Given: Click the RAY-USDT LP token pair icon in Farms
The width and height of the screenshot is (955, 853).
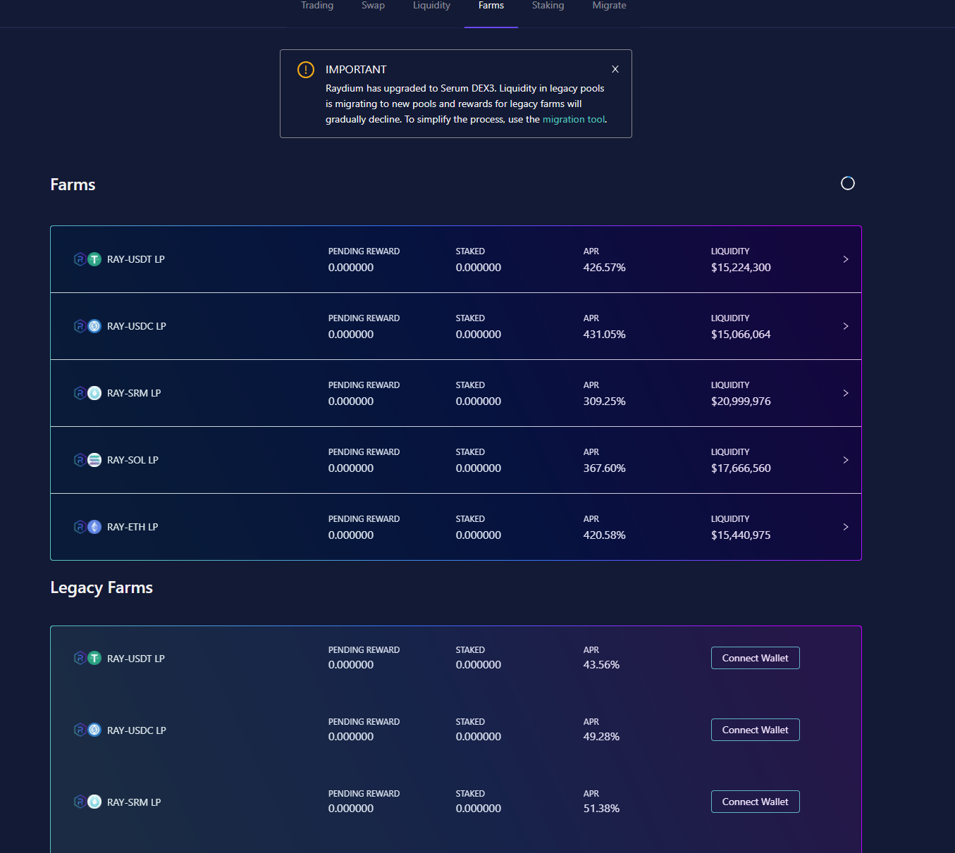Looking at the screenshot, I should [x=87, y=259].
